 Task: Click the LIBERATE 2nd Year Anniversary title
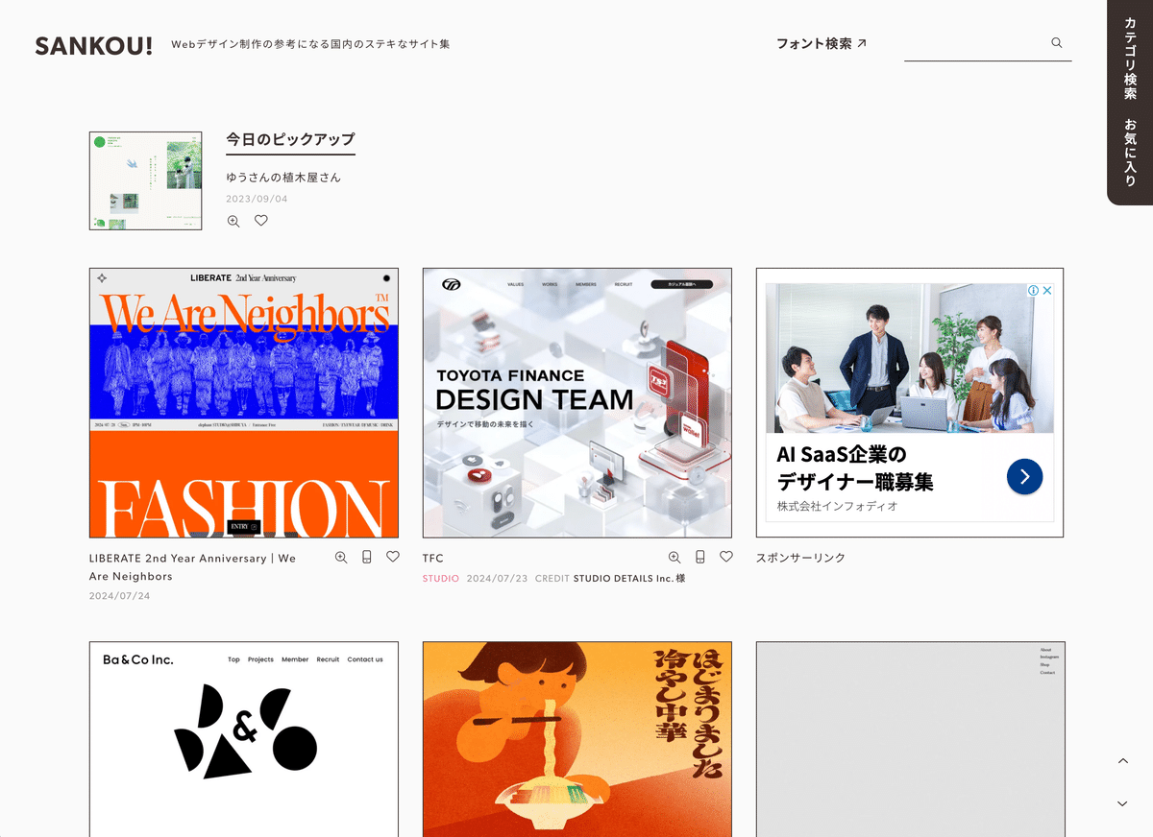pos(193,567)
